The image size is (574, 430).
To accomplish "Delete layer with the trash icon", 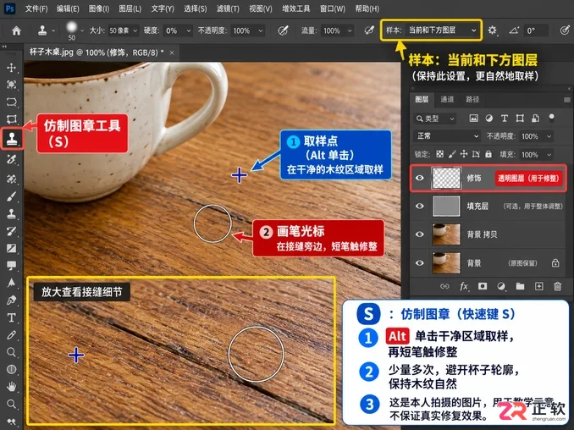I will pos(558,286).
